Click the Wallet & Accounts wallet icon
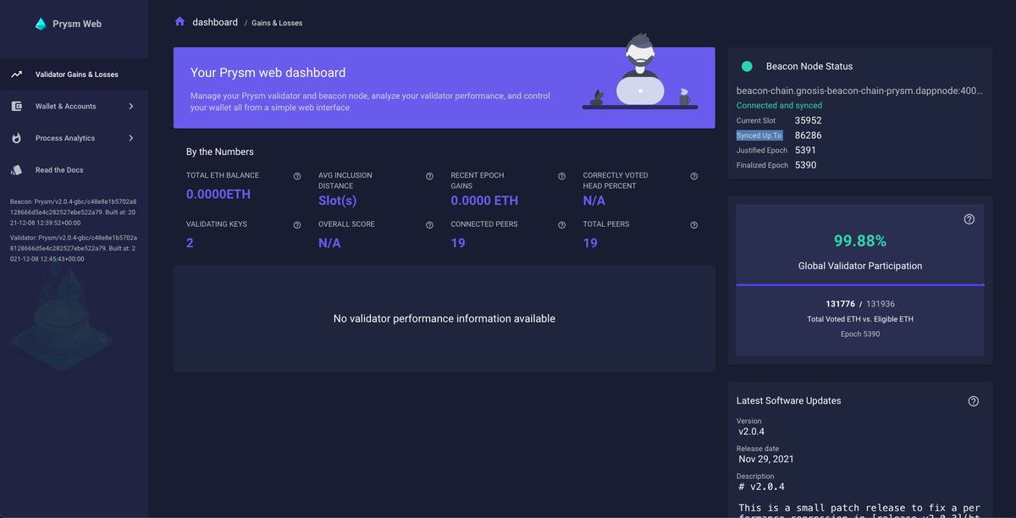 [x=16, y=106]
